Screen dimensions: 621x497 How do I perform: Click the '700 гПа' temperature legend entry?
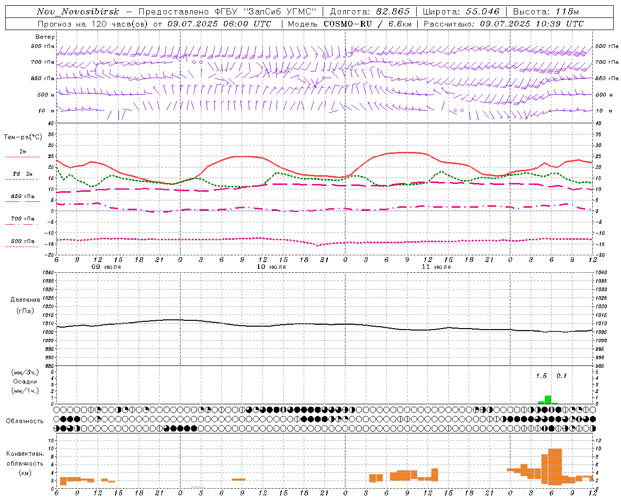coord(23,219)
